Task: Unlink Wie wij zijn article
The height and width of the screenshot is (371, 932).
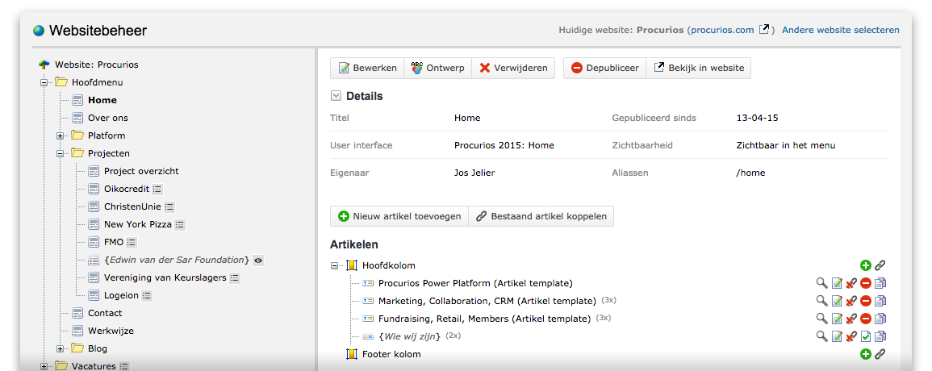Action: 851,336
